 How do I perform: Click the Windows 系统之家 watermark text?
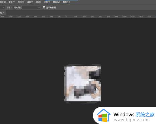134,115
